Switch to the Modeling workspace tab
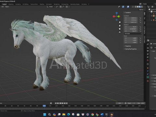This screenshot has width=156, height=117. tap(11, 4)
